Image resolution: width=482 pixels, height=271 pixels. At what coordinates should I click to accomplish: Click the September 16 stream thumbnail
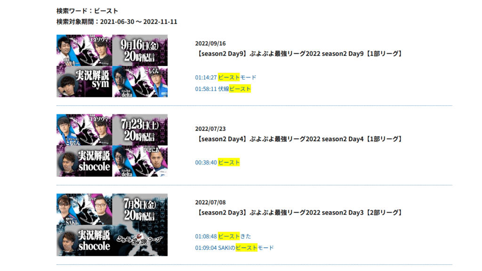tap(112, 66)
